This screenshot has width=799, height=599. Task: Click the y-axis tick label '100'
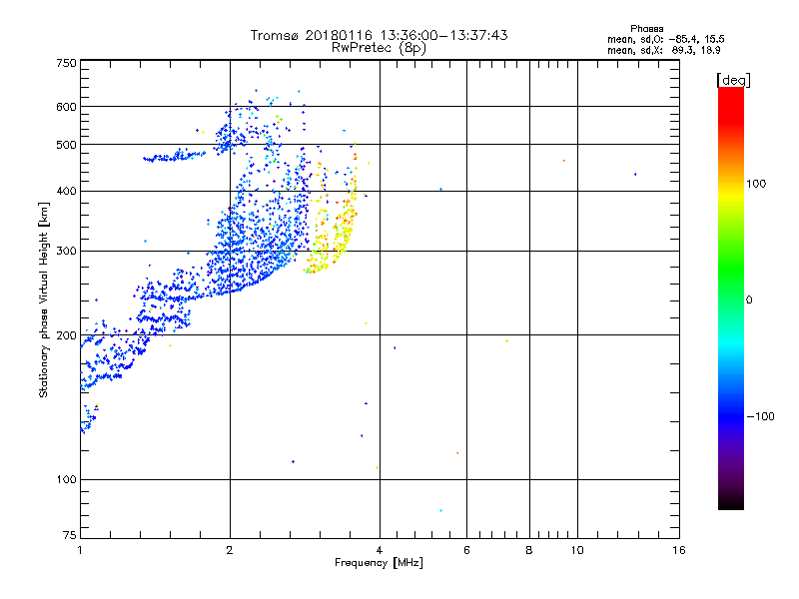pos(67,479)
